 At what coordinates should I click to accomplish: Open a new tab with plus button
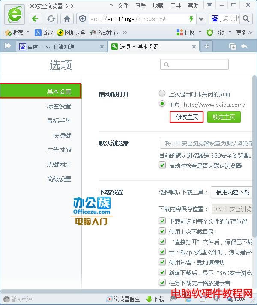click(x=207, y=47)
